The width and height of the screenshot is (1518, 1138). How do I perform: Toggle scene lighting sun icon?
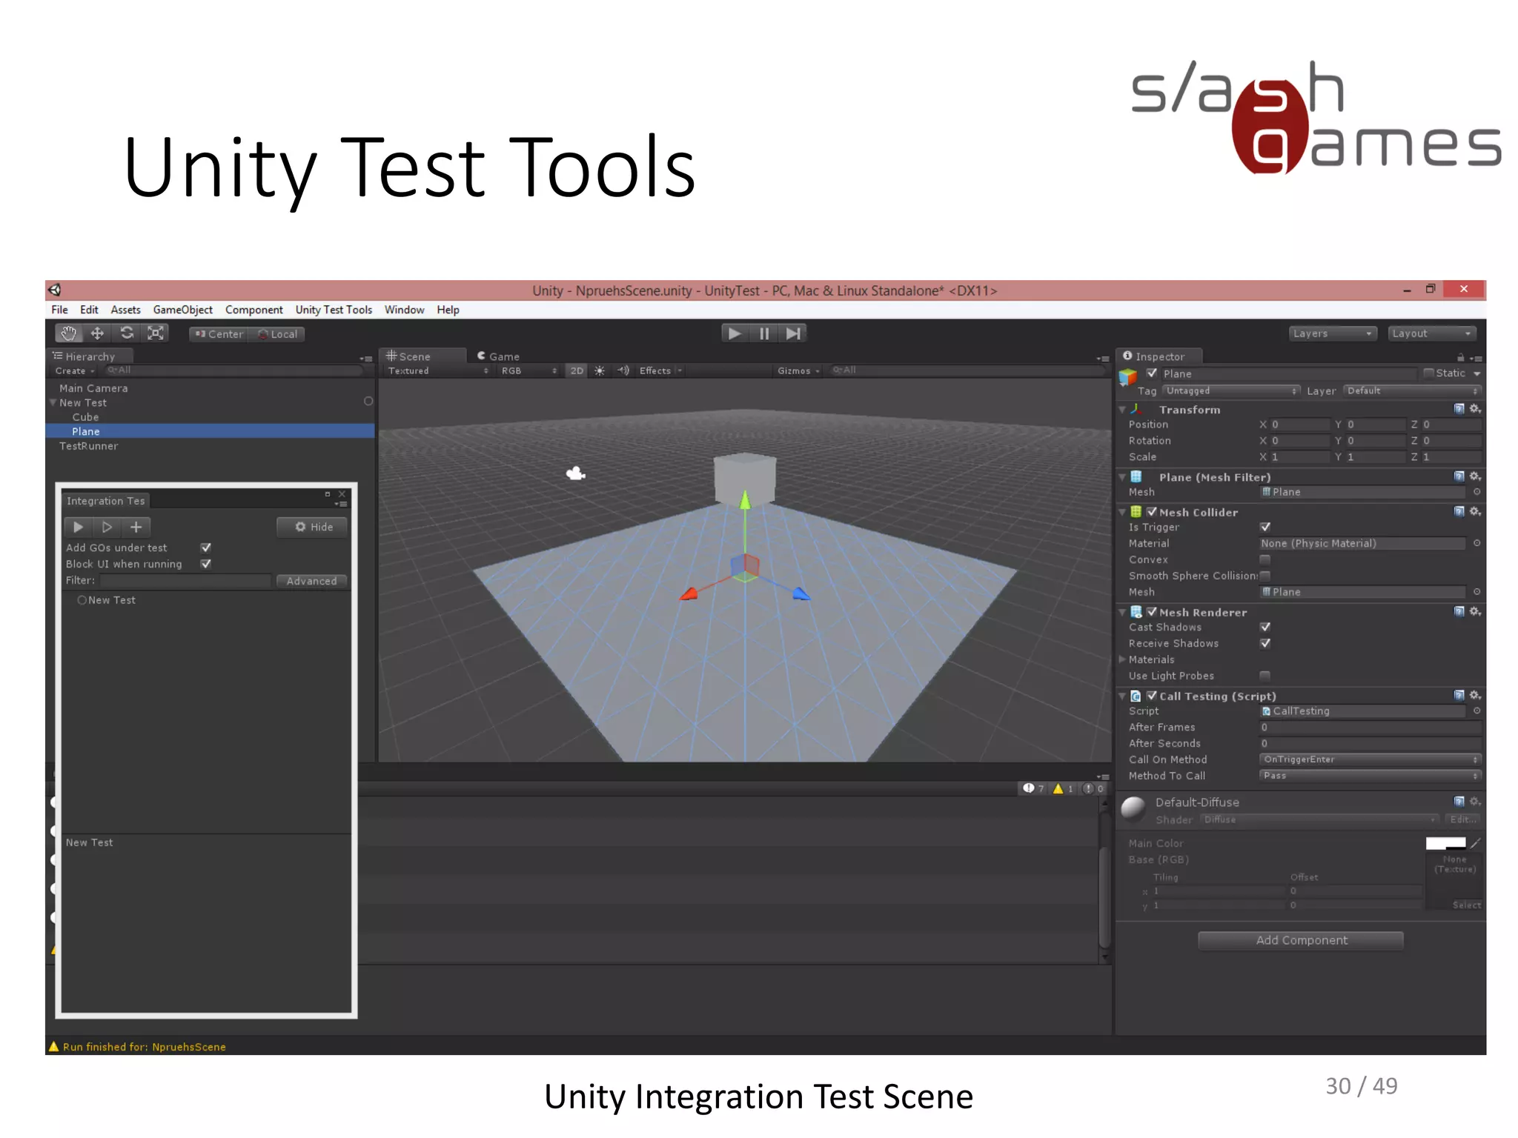point(600,370)
